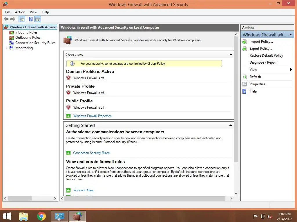The image size is (297, 222).
Task: Click the Properties action icon
Action: [245, 84]
